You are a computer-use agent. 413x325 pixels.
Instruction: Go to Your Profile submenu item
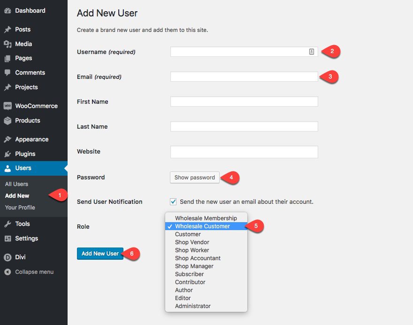pyautogui.click(x=20, y=208)
